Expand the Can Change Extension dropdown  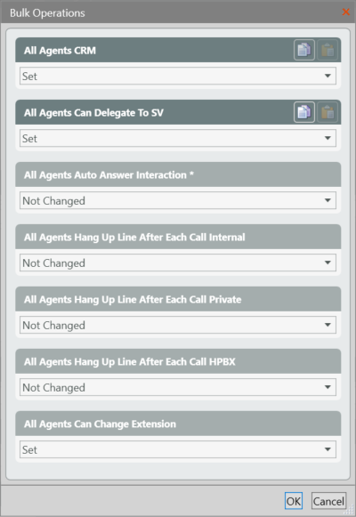point(178,449)
